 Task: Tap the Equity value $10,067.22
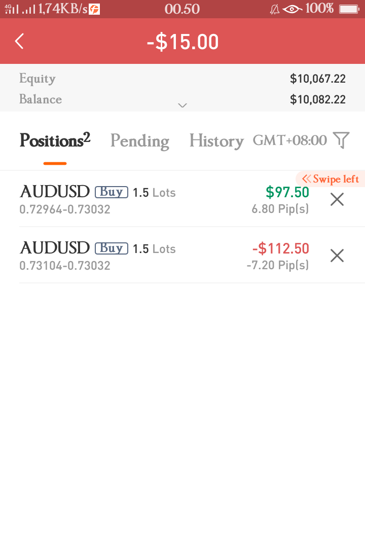[318, 79]
